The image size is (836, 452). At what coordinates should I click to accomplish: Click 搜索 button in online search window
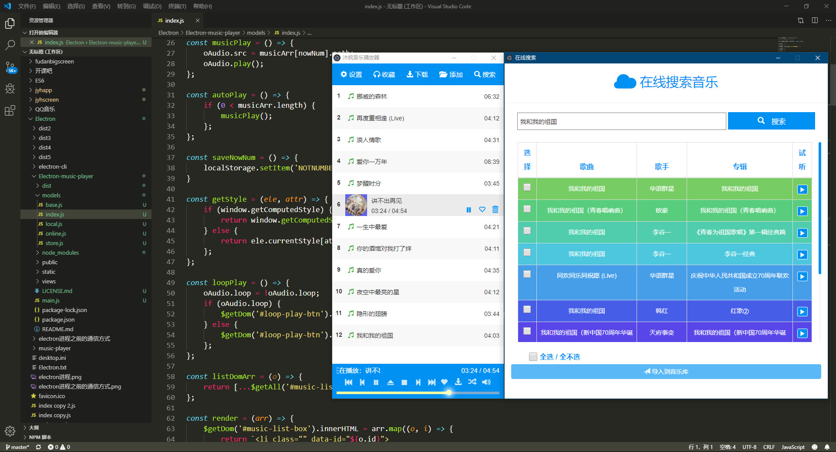tap(771, 121)
